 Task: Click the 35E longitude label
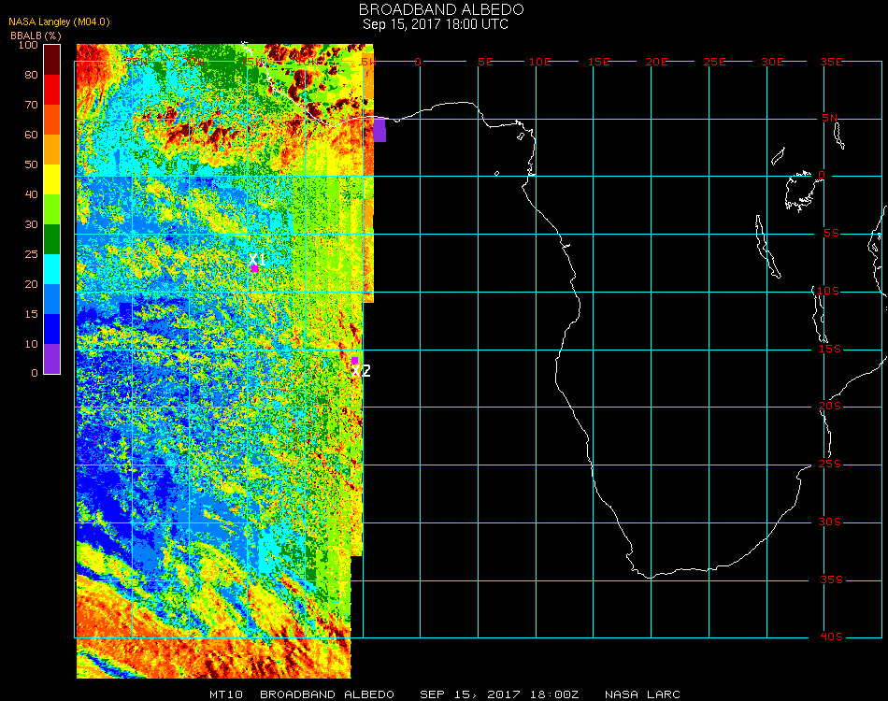click(x=831, y=62)
